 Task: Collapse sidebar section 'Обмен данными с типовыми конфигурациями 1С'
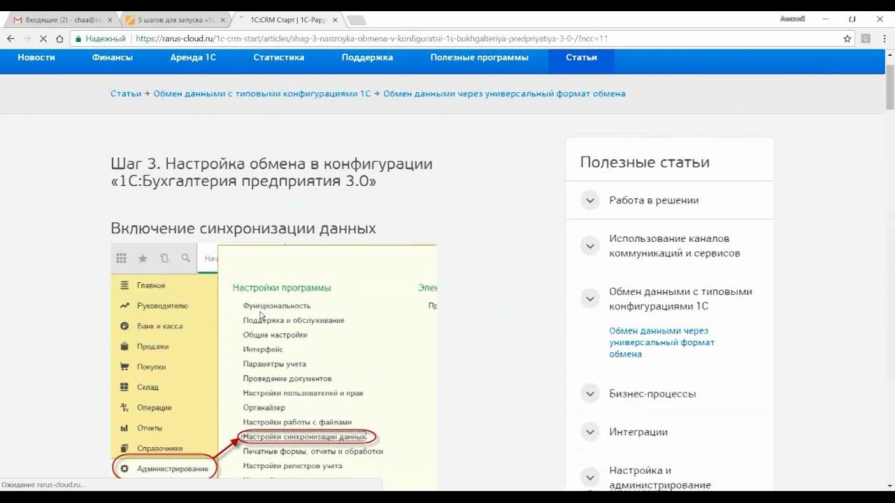[x=590, y=299]
